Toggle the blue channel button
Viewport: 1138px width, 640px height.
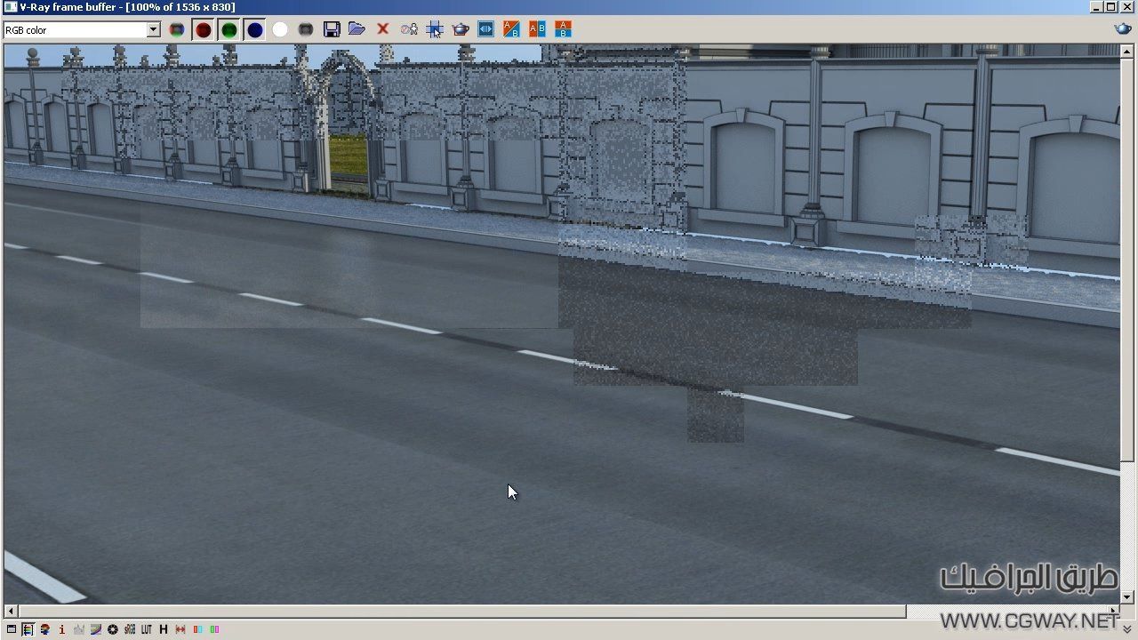(255, 30)
